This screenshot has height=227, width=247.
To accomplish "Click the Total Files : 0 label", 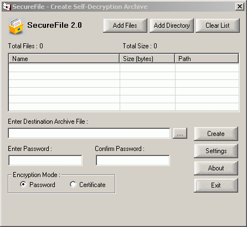I will coord(25,46).
